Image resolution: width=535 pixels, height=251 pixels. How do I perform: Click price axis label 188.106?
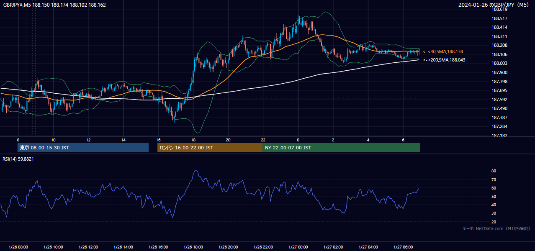[x=499, y=54]
